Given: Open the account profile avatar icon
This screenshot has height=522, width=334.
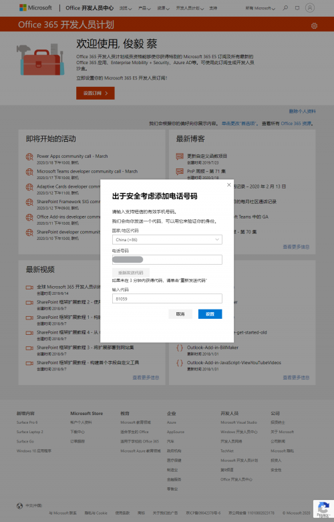Looking at the screenshot, I should (310, 7).
